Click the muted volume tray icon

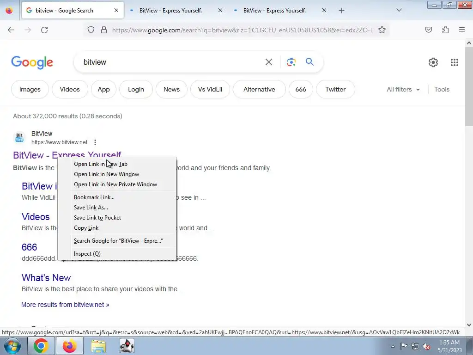click(426, 346)
